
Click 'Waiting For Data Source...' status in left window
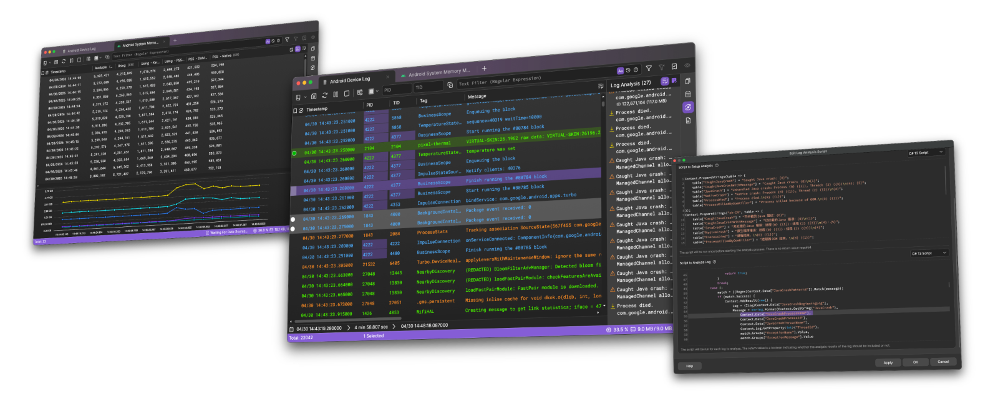pyautogui.click(x=228, y=232)
